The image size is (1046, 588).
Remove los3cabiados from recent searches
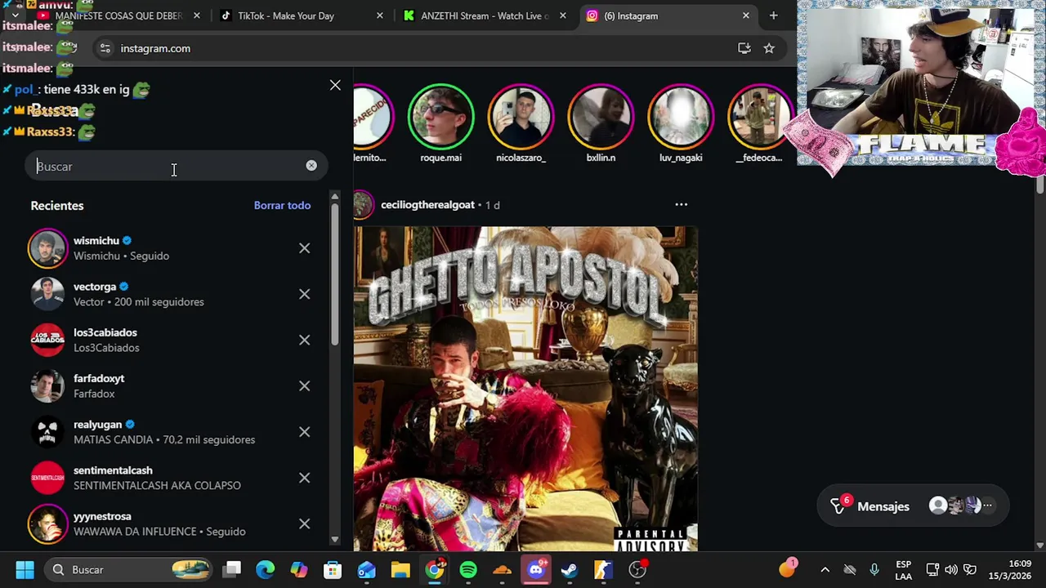click(x=304, y=340)
